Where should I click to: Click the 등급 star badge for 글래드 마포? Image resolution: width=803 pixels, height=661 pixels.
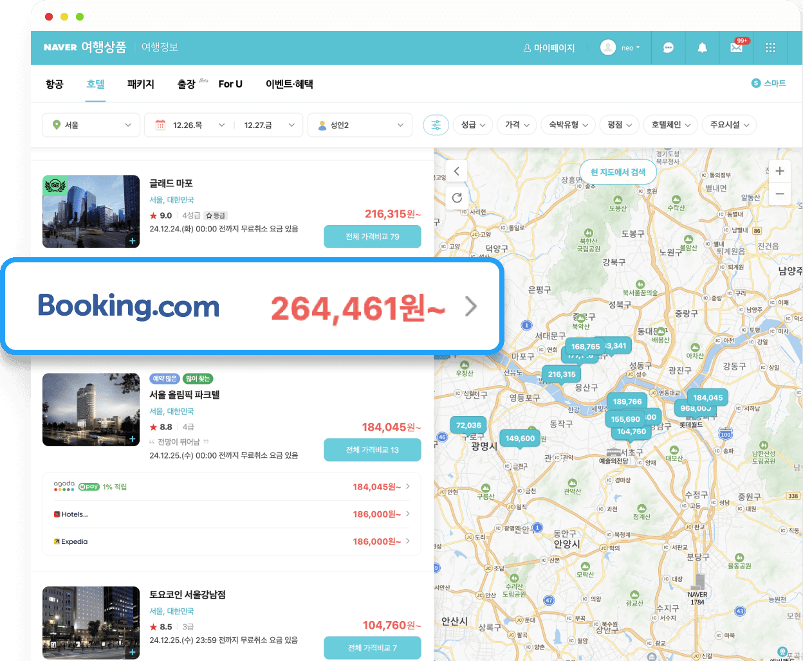(216, 215)
